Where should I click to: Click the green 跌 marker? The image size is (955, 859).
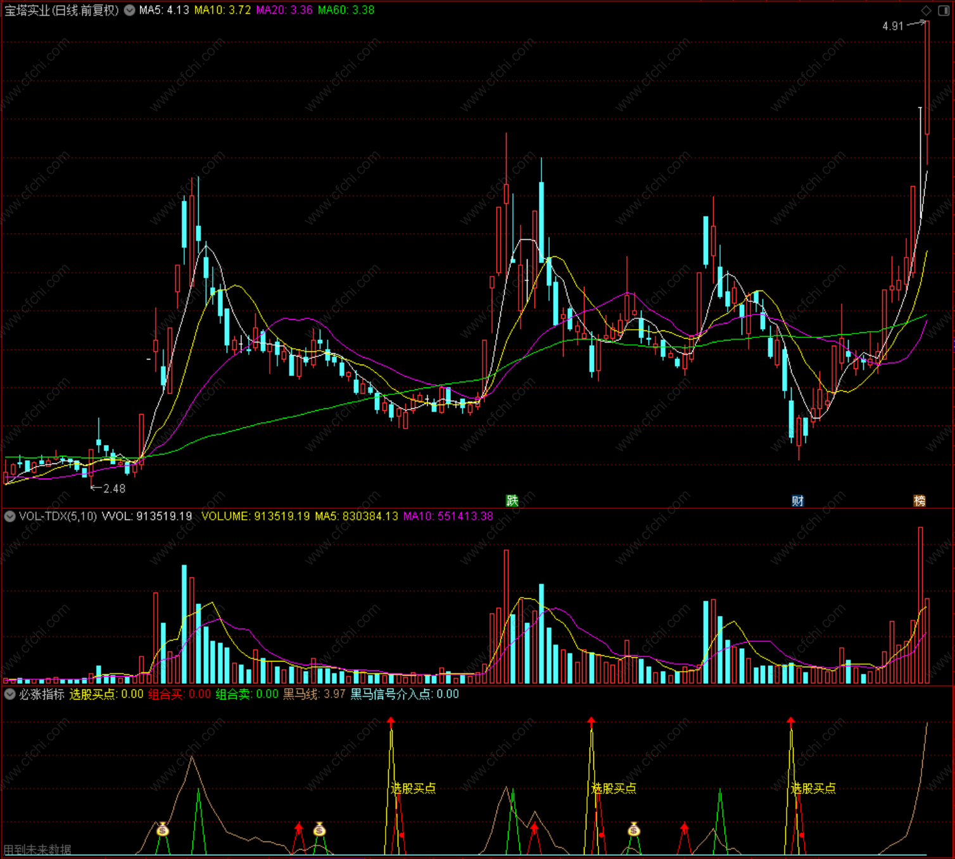512,501
